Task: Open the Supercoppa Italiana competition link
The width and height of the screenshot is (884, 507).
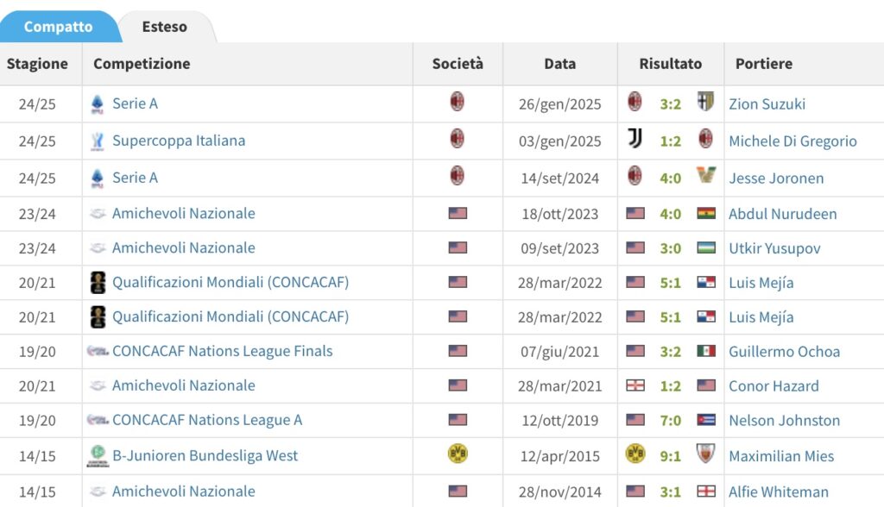Action: click(x=179, y=141)
